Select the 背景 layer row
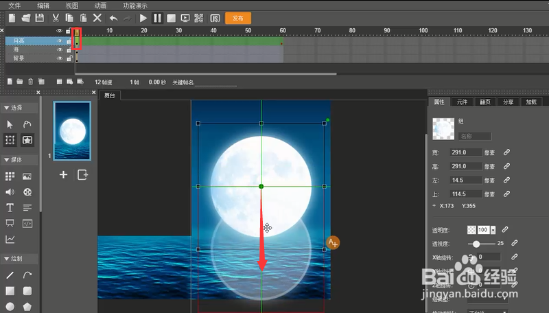549x313 pixels. (40, 58)
